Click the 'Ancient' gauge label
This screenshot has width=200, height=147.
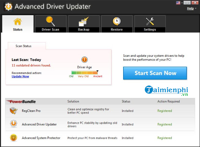pos(98,76)
